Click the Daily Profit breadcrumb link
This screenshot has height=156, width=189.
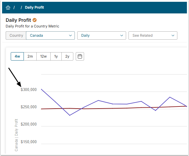(x=34, y=7)
